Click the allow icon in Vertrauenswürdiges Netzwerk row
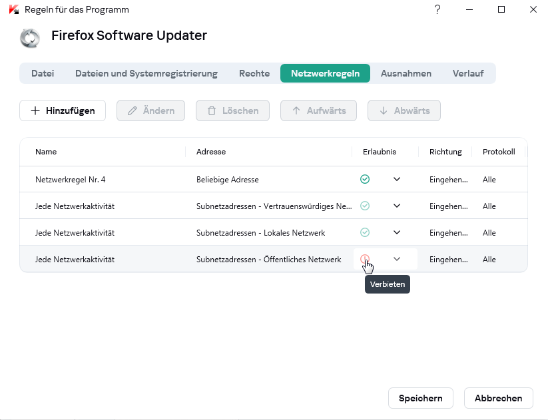The width and height of the screenshot is (548, 420). (365, 206)
